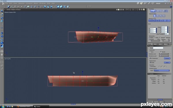The height and width of the screenshot is (108, 173).
Task: Choose the first Selection Mode icon
Action: click(155, 16)
